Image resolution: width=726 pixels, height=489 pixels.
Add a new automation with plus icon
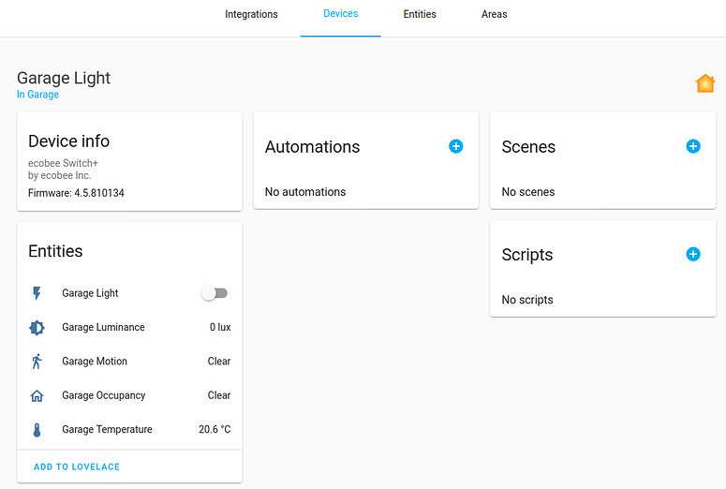(x=456, y=146)
